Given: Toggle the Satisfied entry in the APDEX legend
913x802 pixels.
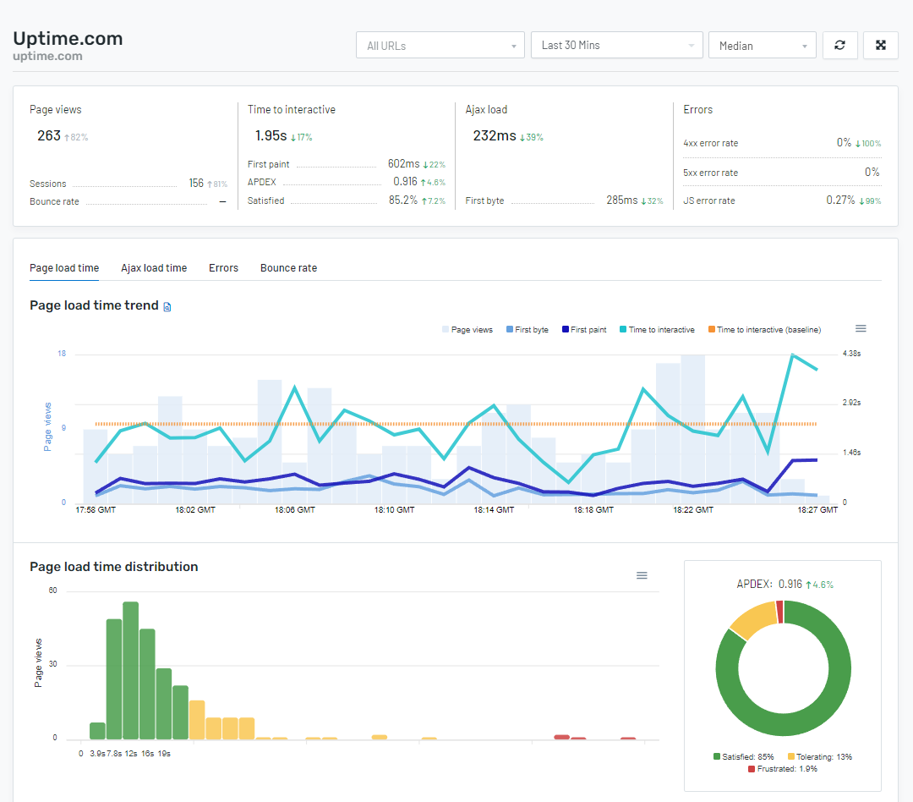Looking at the screenshot, I should click(x=745, y=757).
